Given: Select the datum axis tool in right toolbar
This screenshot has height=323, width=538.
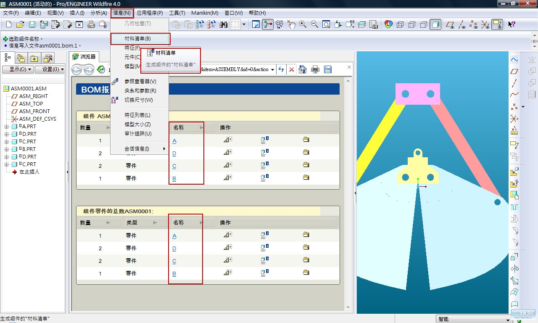Looking at the screenshot, I should coord(514,83).
